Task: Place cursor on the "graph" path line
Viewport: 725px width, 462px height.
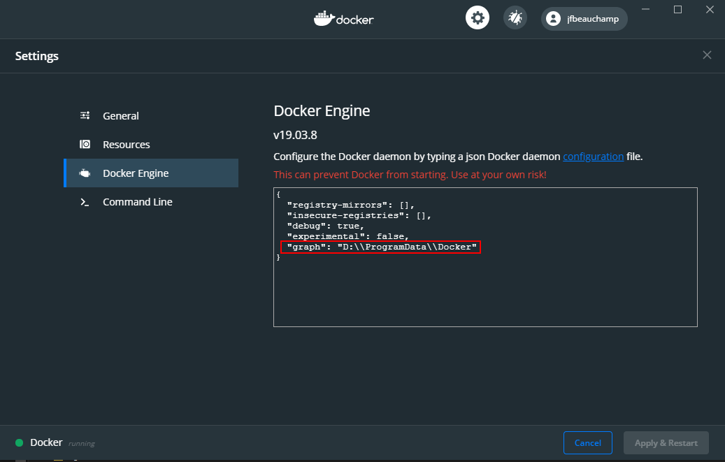Action: [381, 247]
